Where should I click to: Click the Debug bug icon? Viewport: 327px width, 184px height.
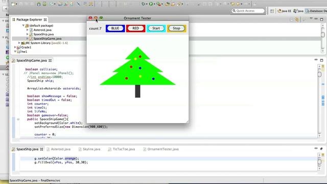(x=143, y=4)
